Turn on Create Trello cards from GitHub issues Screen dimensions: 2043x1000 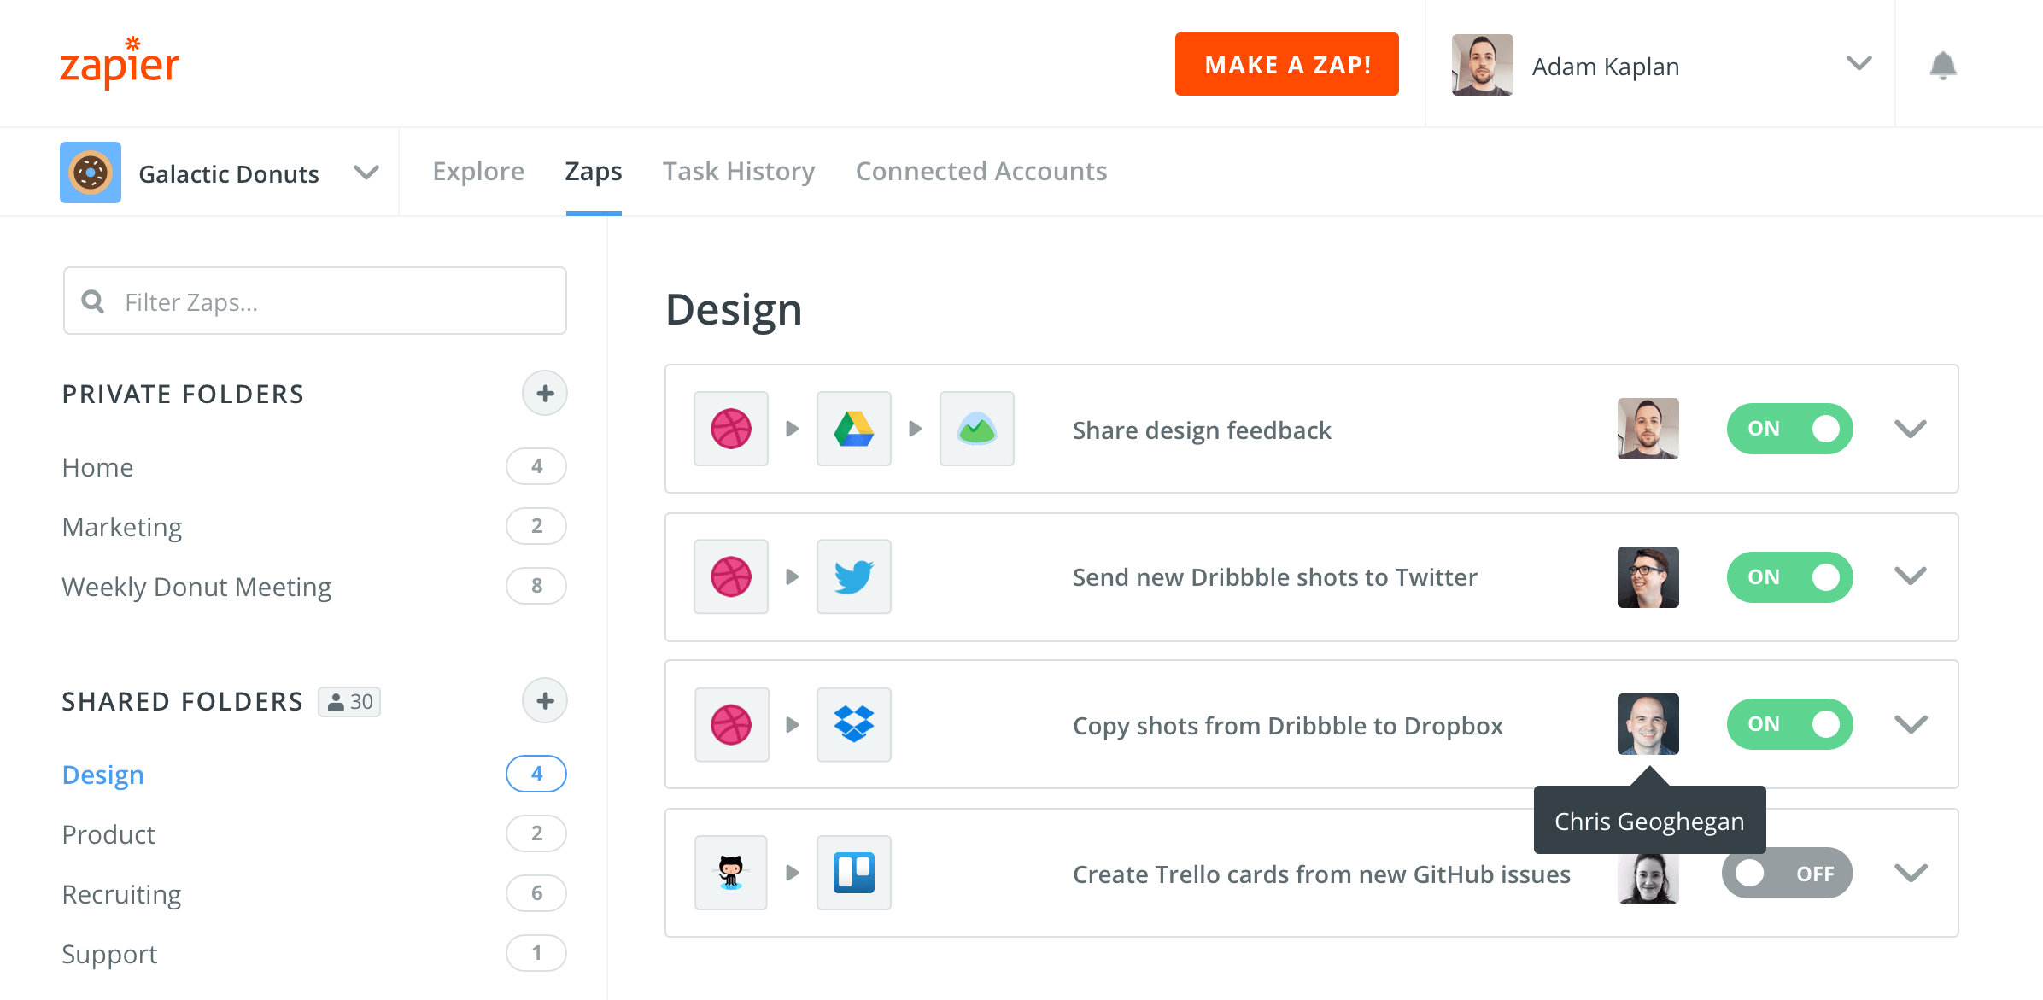1787,873
